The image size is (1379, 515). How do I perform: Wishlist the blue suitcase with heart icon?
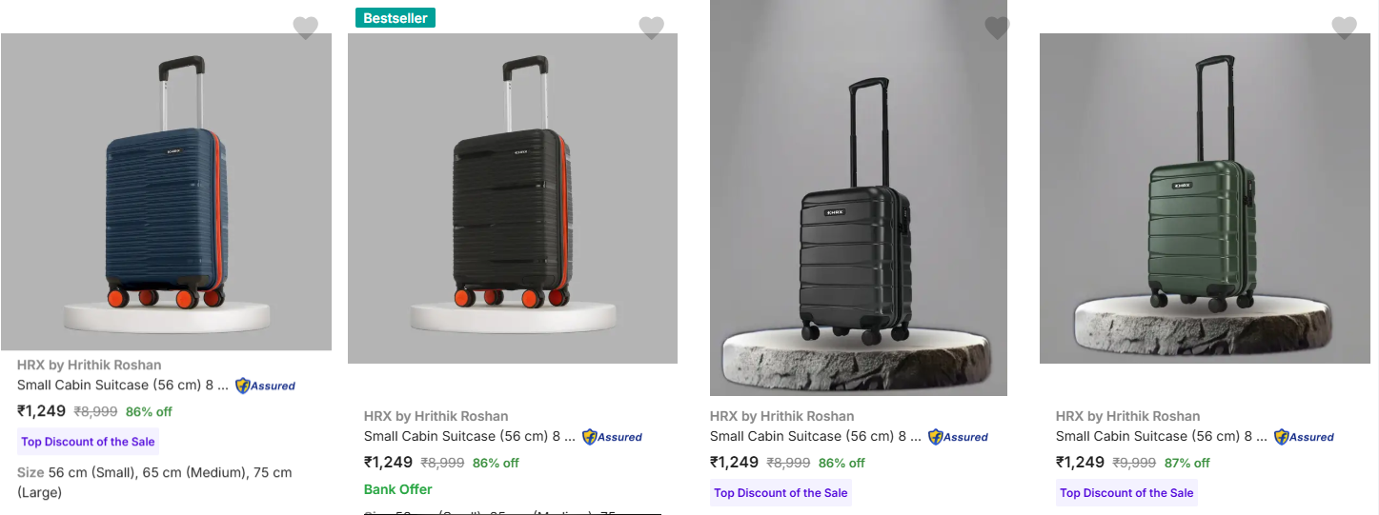coord(305,28)
